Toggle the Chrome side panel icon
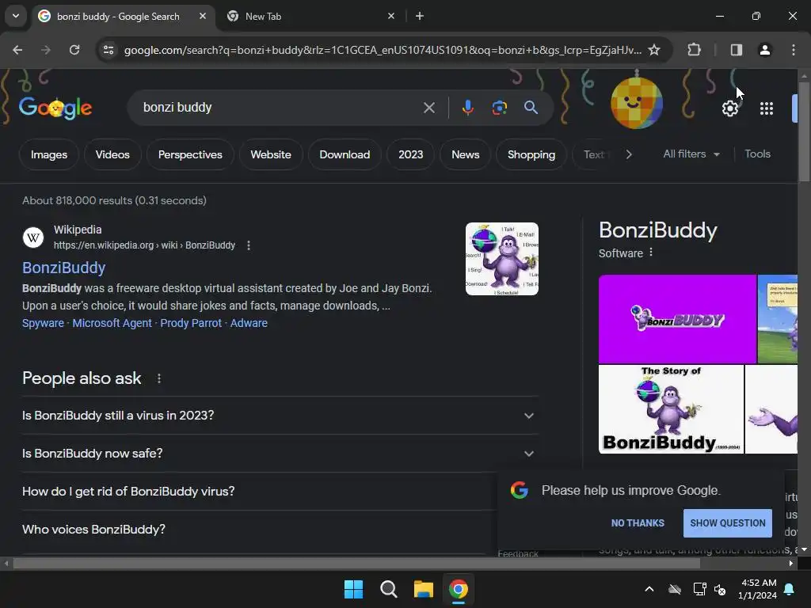Image resolution: width=811 pixels, height=608 pixels. [x=737, y=50]
